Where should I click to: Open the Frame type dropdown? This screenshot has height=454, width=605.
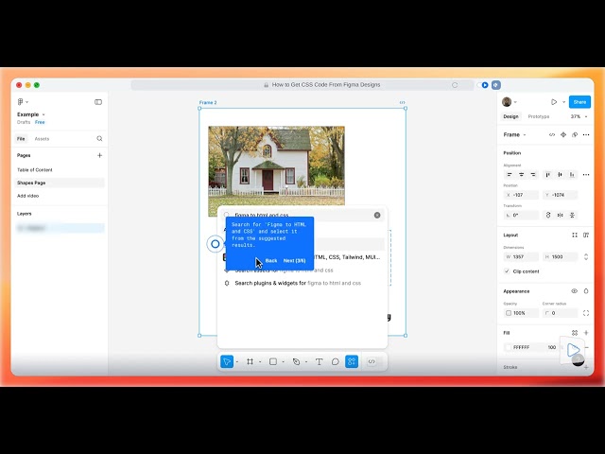click(514, 134)
